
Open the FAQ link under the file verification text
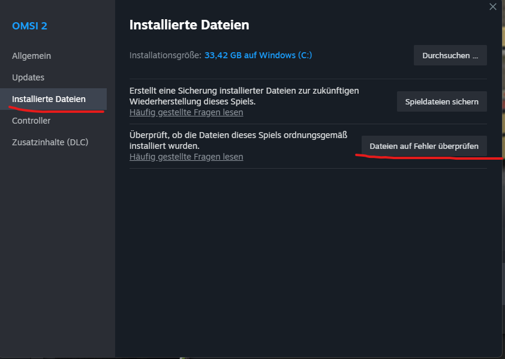click(186, 157)
